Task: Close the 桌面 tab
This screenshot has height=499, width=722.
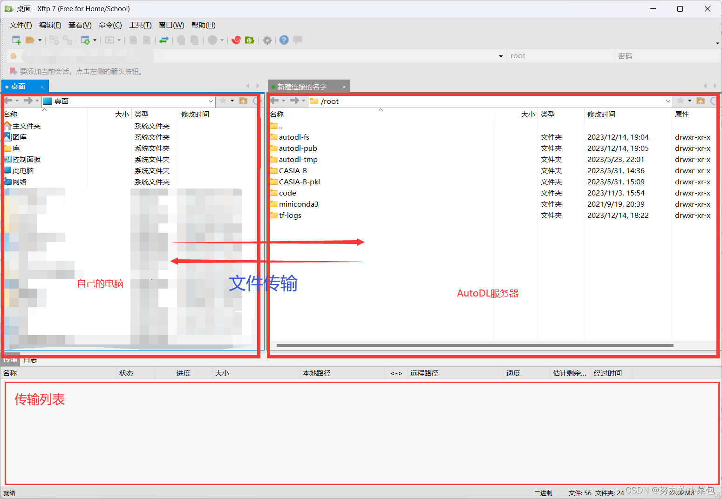Action: click(x=42, y=87)
